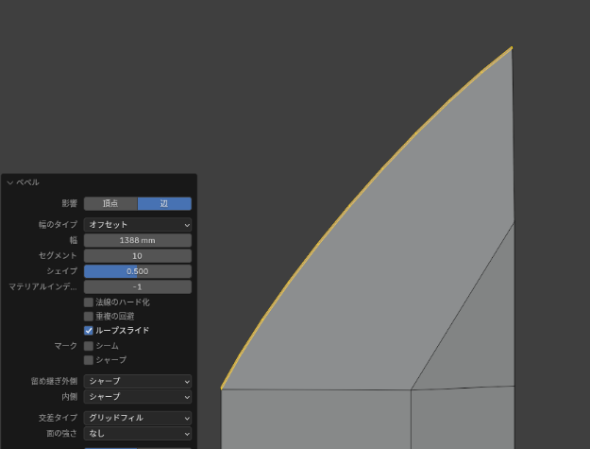Open the 内側 miter dropdown
Image resolution: width=590 pixels, height=449 pixels.
click(x=137, y=397)
